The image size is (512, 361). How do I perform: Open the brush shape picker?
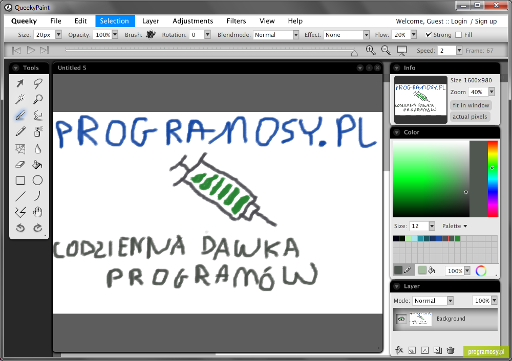pyautogui.click(x=151, y=35)
